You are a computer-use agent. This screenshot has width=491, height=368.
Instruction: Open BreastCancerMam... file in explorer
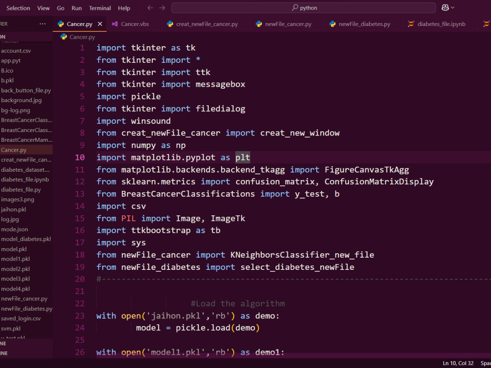pos(27,140)
